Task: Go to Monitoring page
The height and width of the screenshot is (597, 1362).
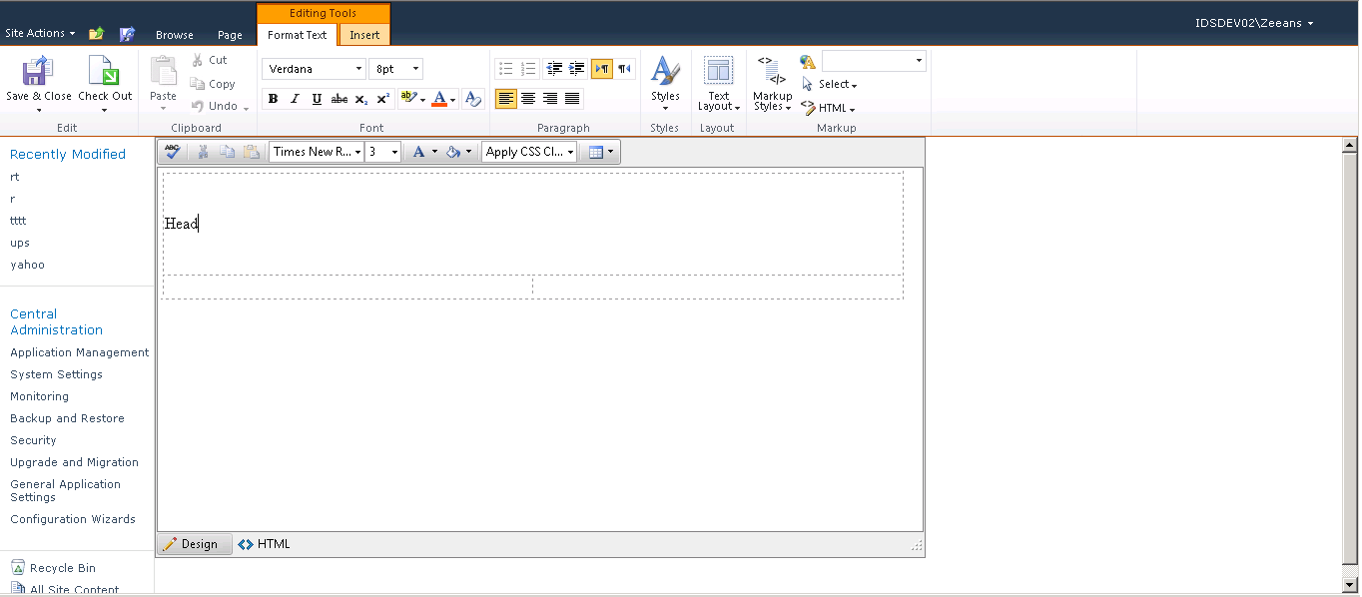Action: (x=39, y=396)
